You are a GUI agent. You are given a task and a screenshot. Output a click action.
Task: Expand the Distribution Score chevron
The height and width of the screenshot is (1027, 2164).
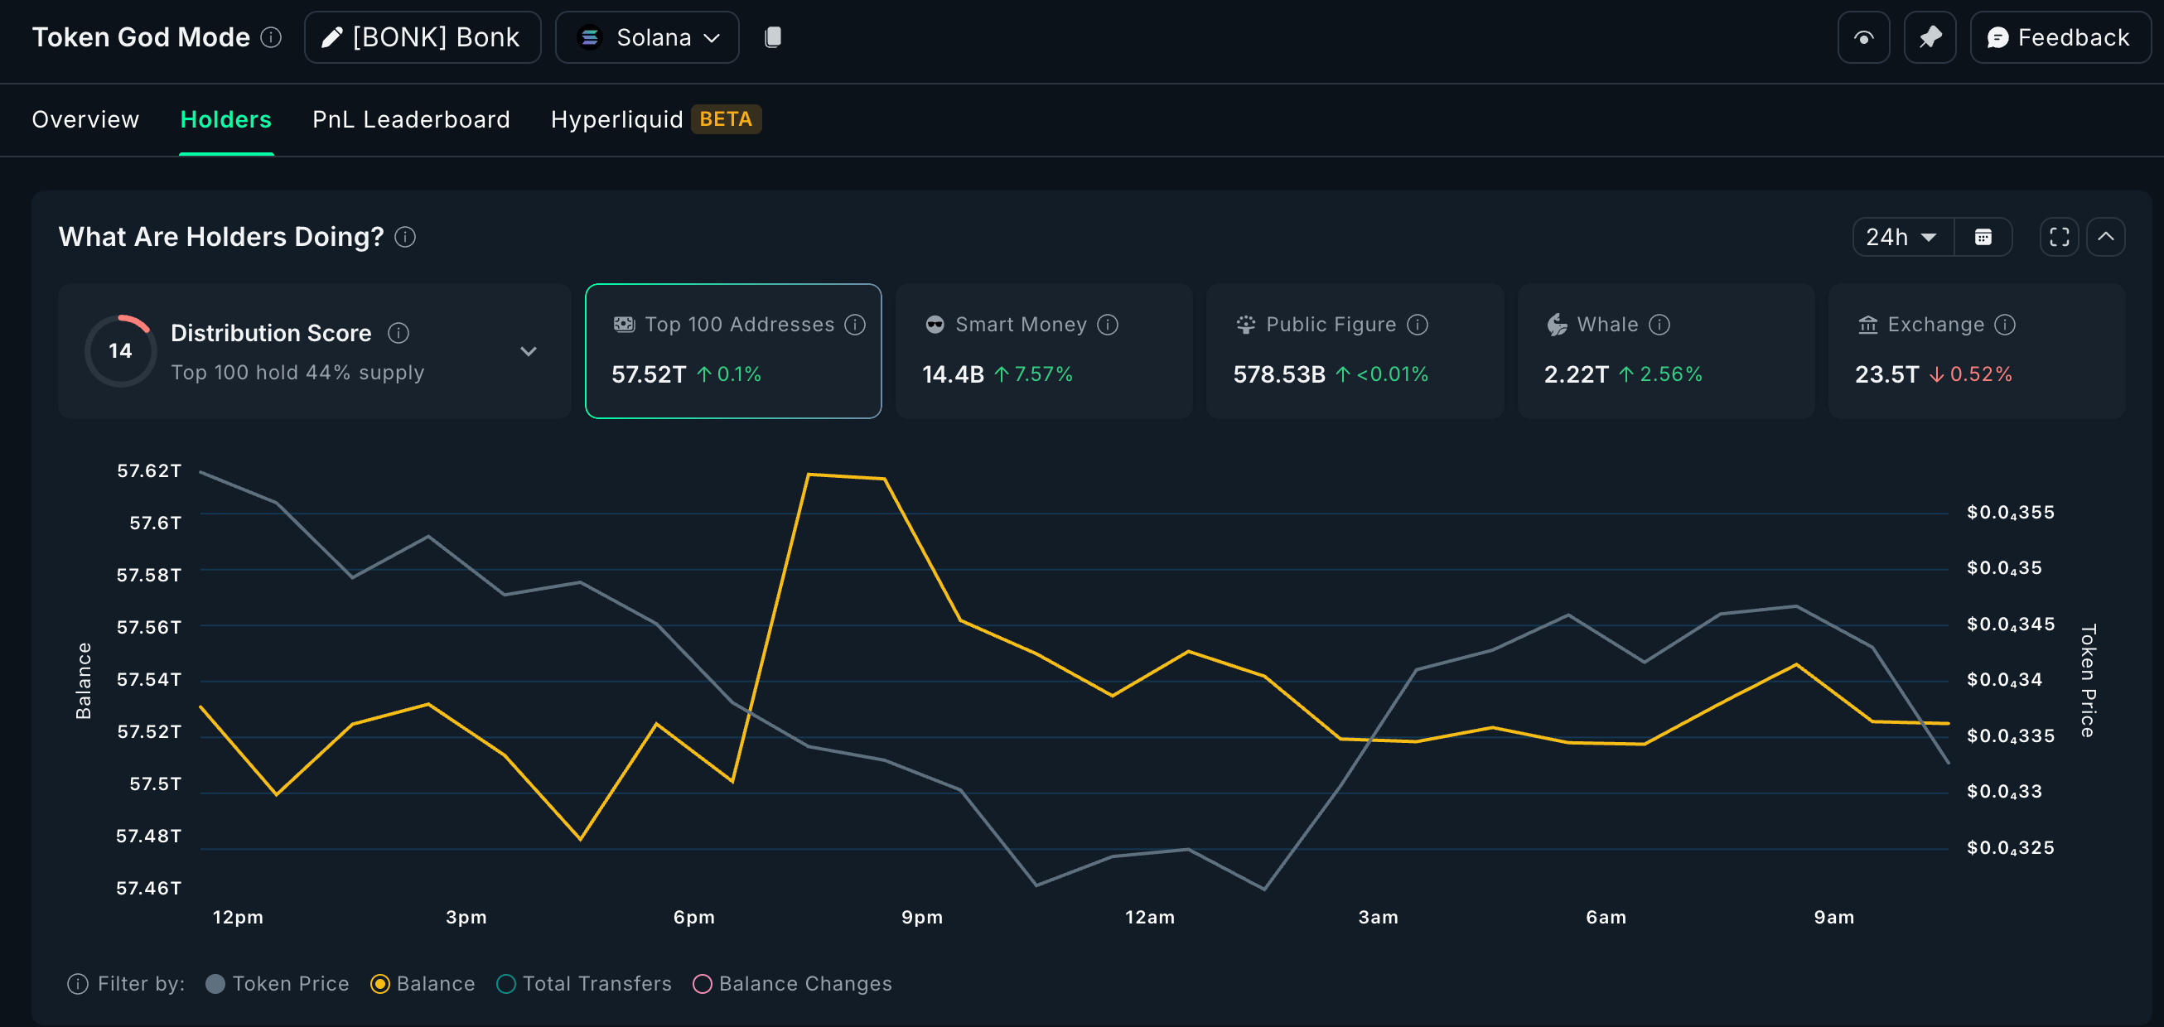point(528,351)
